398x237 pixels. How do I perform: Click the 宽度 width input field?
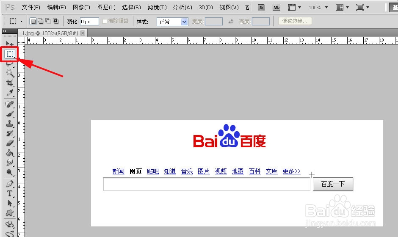214,22
